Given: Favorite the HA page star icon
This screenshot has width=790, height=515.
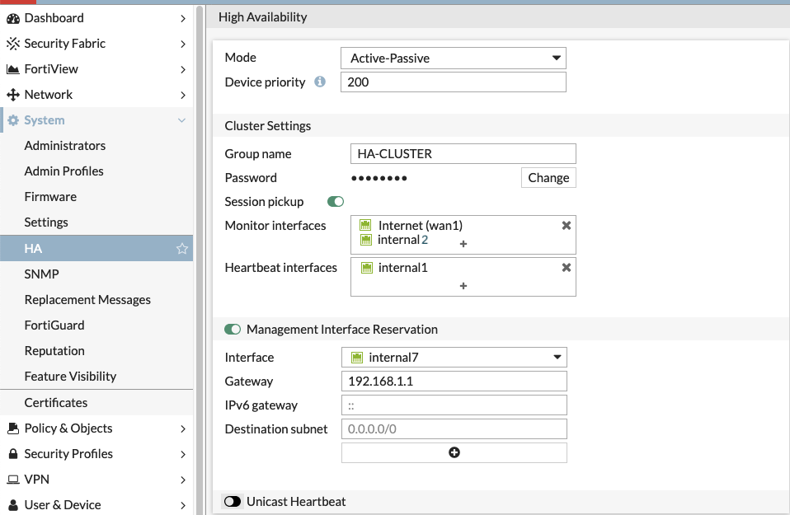Looking at the screenshot, I should click(182, 248).
